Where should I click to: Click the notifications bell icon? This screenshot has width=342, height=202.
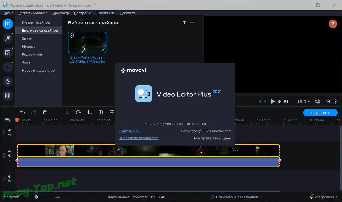311,197
